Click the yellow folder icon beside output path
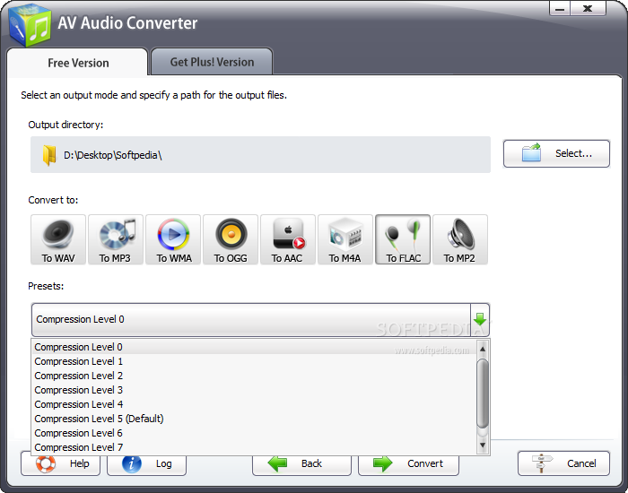The width and height of the screenshot is (628, 493). click(49, 155)
